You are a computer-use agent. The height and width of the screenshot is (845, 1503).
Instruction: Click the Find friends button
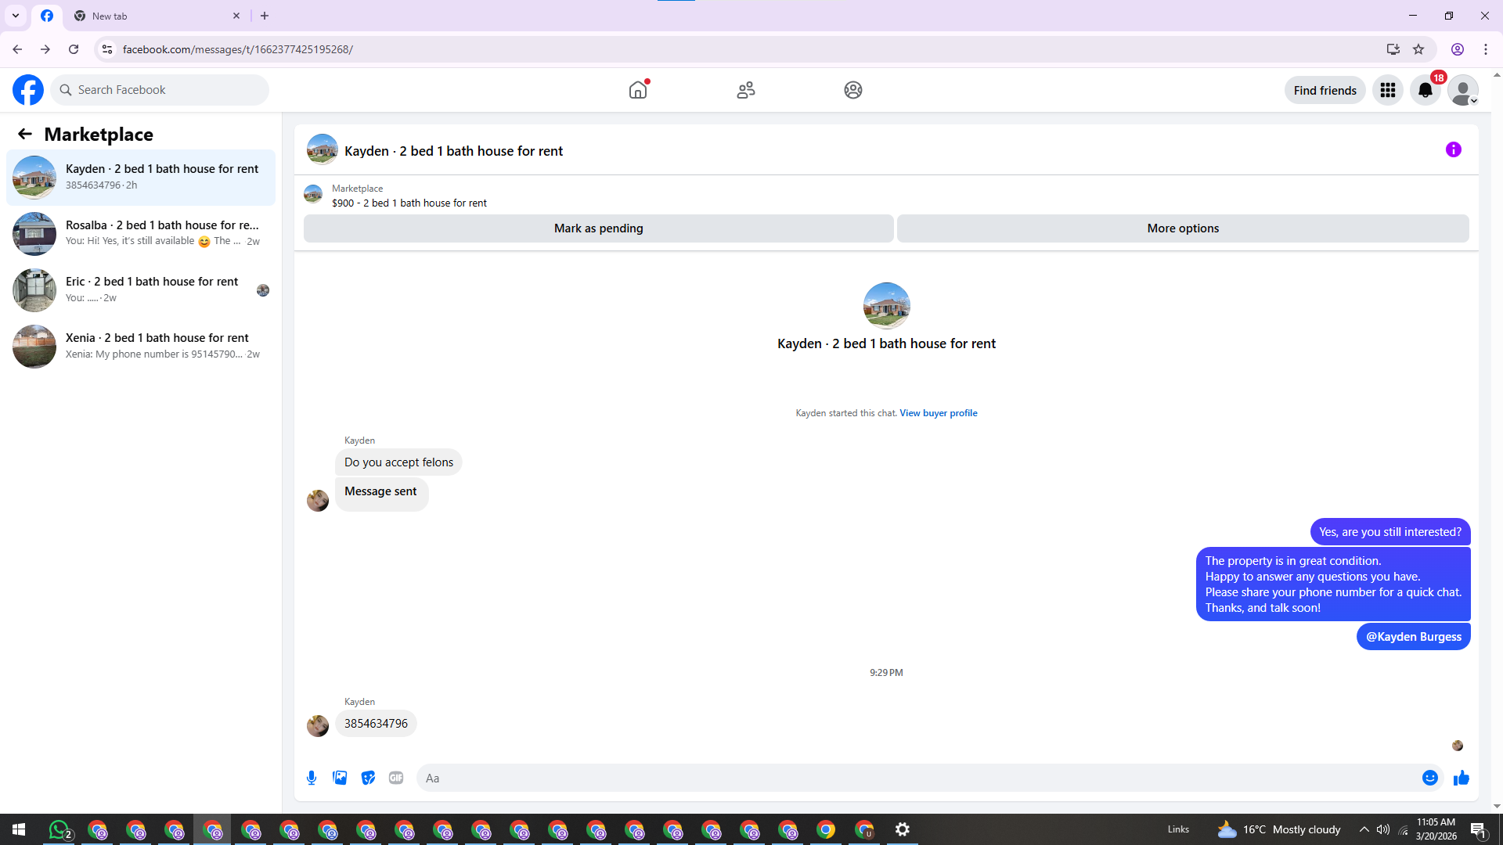(x=1325, y=90)
